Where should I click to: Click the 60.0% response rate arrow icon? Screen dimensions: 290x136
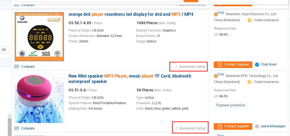tap(216, 35)
